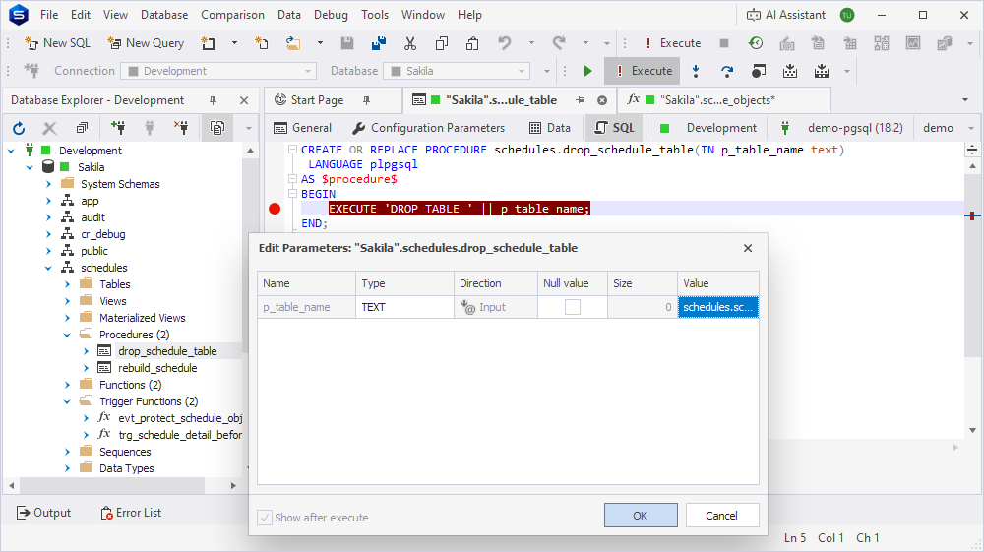Image resolution: width=984 pixels, height=552 pixels.
Task: Click the Execution history clock icon
Action: [756, 43]
